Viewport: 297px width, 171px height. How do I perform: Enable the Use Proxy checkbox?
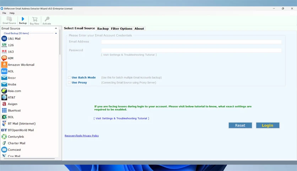pos(69,82)
